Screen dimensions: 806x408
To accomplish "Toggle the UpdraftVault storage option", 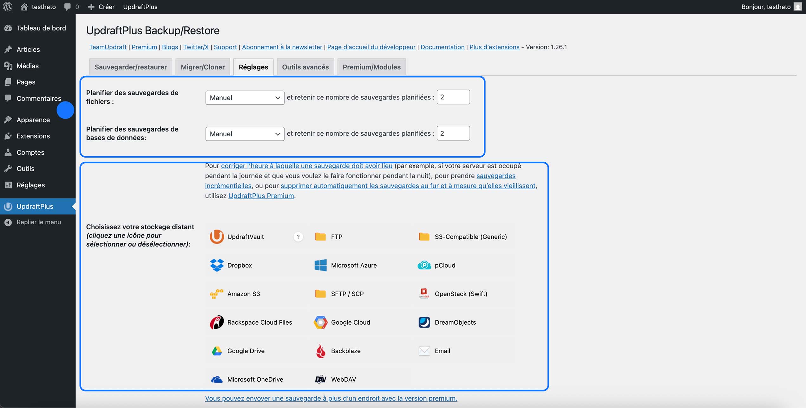I will [x=217, y=236].
